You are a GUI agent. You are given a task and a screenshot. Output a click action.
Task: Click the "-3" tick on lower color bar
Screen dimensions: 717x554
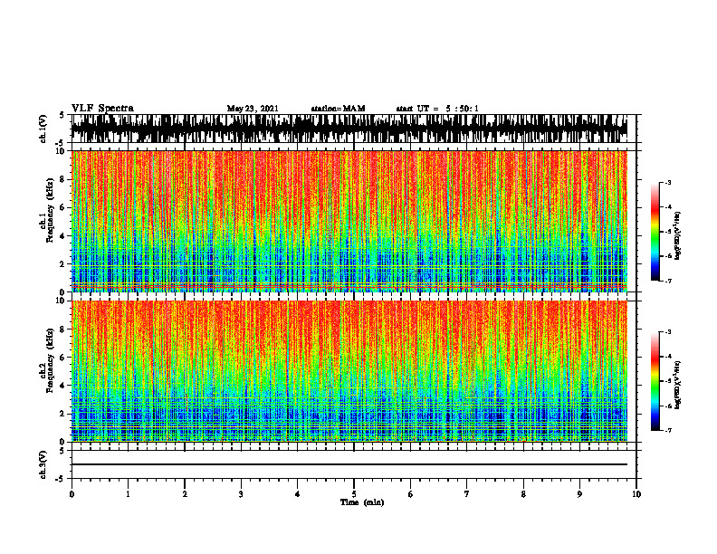[668, 332]
